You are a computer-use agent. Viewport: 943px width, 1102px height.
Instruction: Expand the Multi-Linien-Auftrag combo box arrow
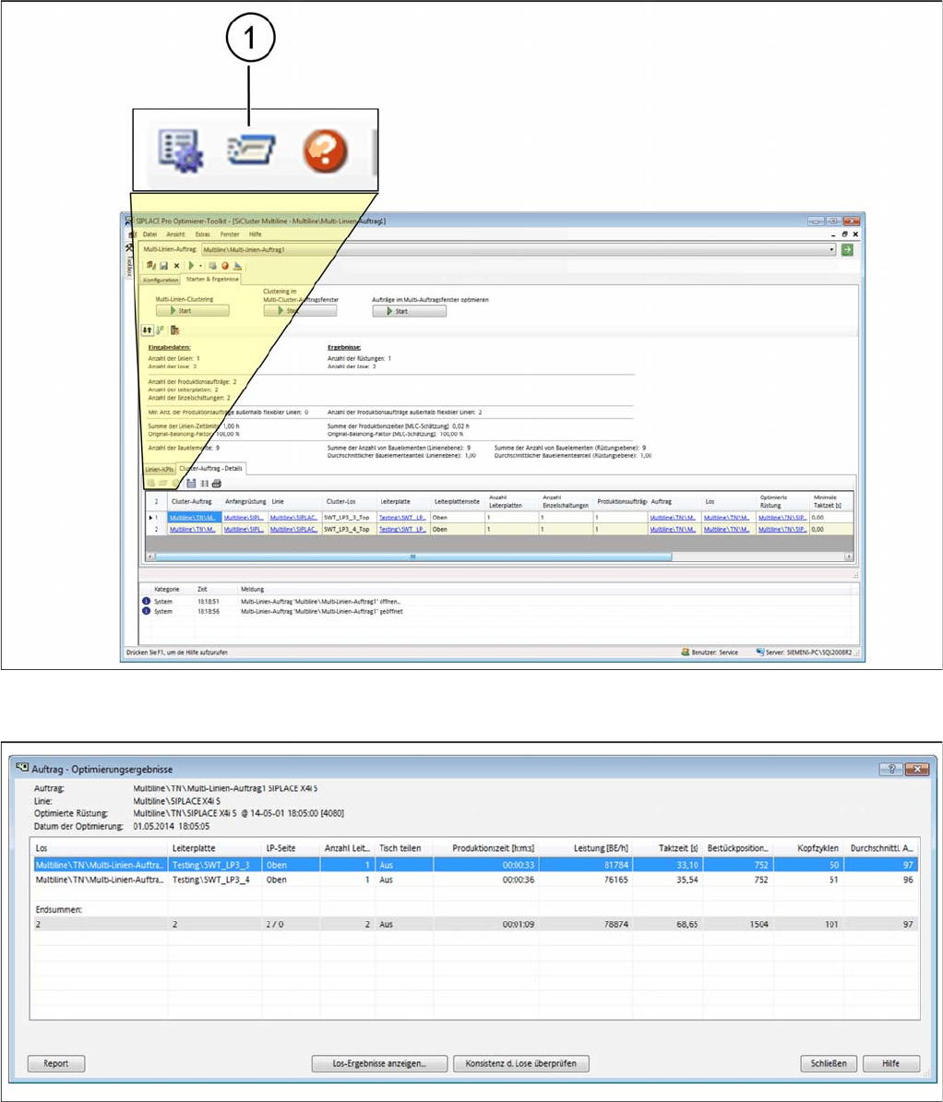click(831, 249)
